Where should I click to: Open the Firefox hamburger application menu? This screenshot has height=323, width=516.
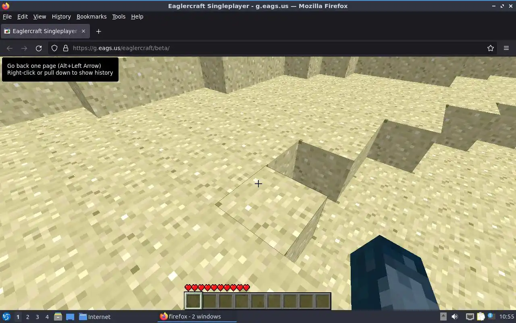click(506, 48)
